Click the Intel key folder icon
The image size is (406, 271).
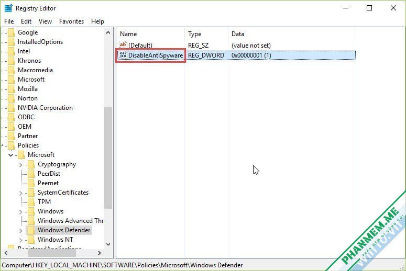(11, 51)
